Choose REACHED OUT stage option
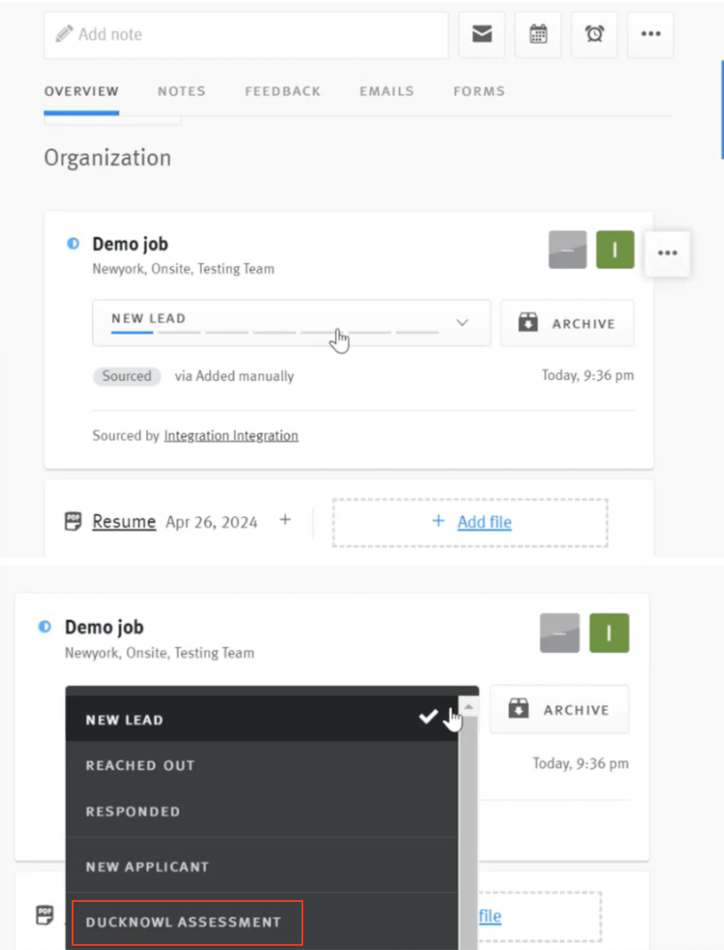724x950 pixels. tap(140, 766)
